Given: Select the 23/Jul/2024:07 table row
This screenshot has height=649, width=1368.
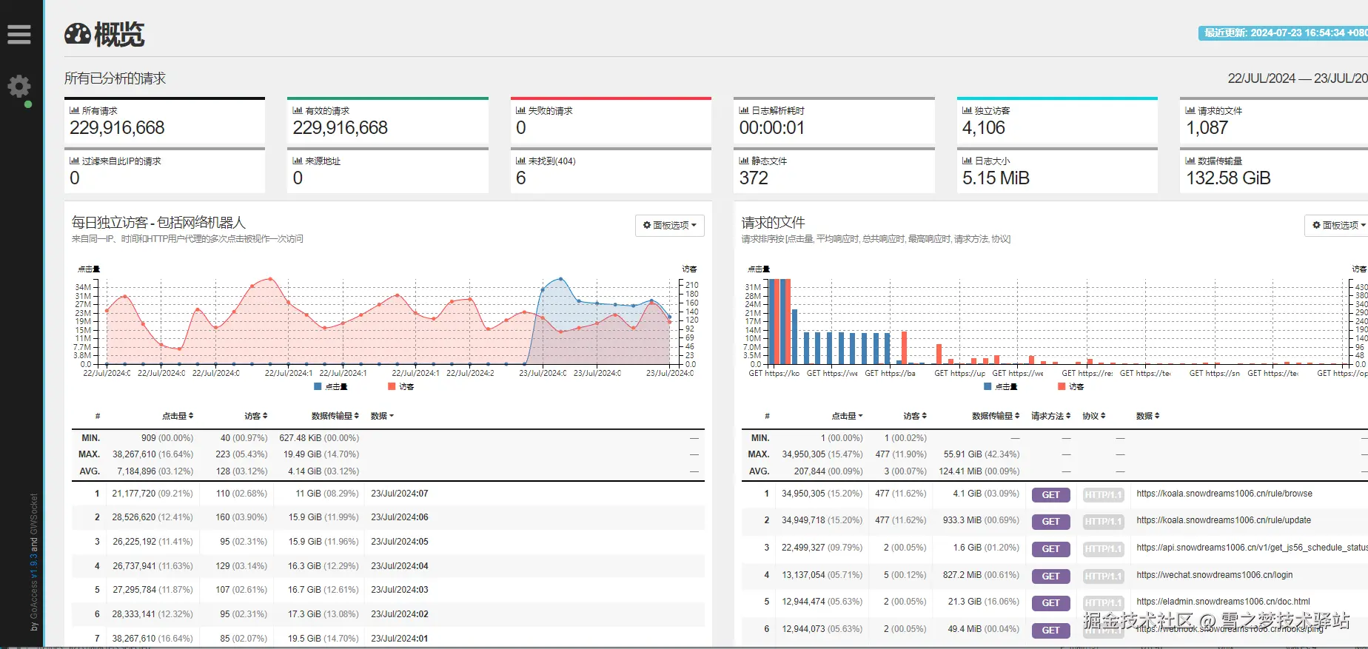Looking at the screenshot, I should coord(388,494).
